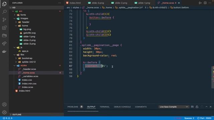Click button::before breadcrumb segment

coord(181,7)
